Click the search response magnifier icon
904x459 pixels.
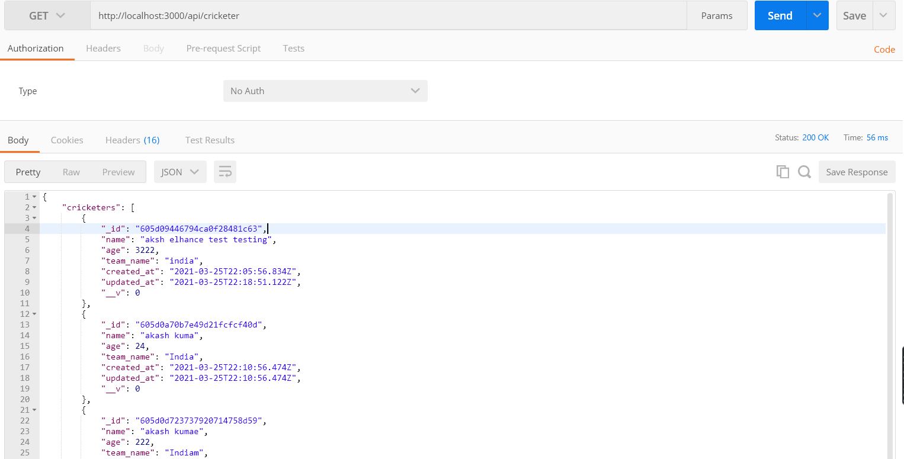pyautogui.click(x=804, y=172)
